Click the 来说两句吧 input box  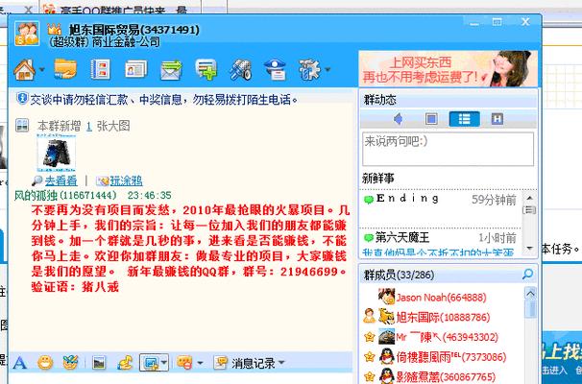(x=448, y=149)
